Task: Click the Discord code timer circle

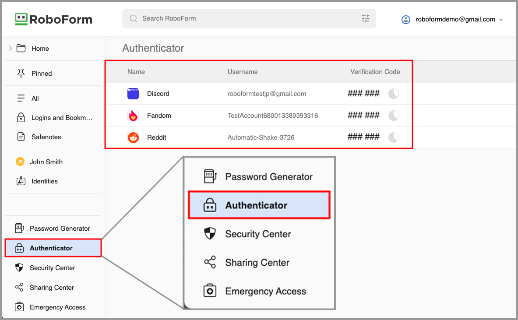Action: click(x=394, y=94)
